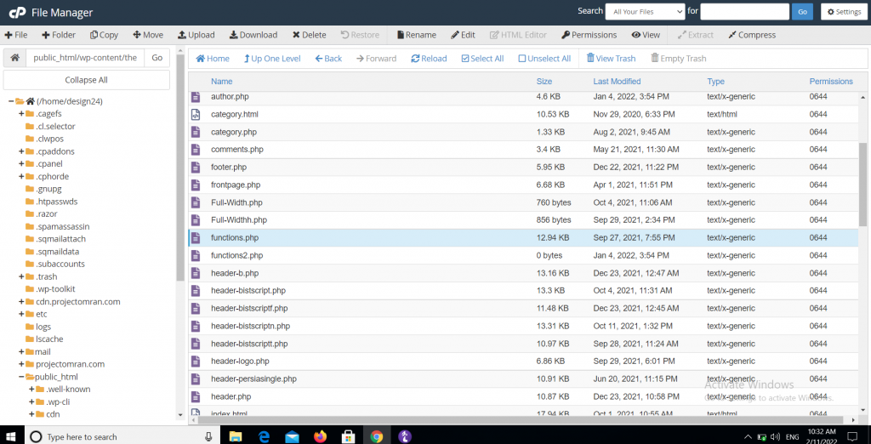871x444 pixels.
Task: Click Unselect All checkbox
Action: coord(522,59)
